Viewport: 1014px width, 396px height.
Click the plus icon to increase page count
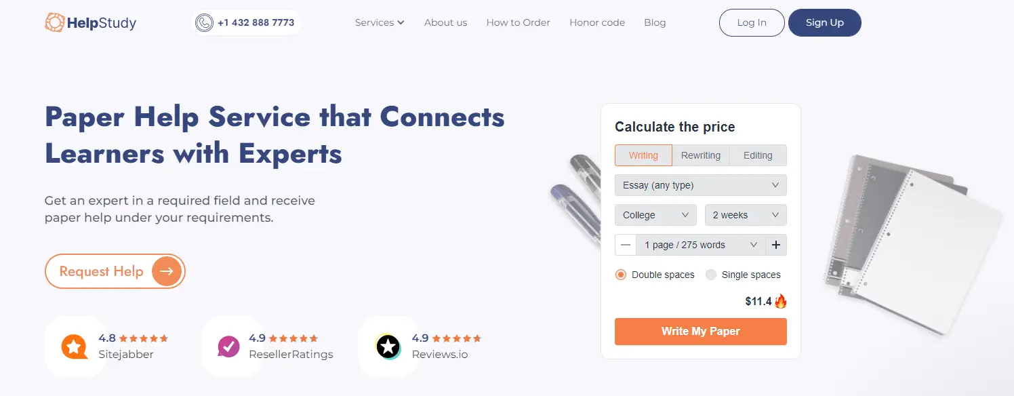pyautogui.click(x=775, y=245)
